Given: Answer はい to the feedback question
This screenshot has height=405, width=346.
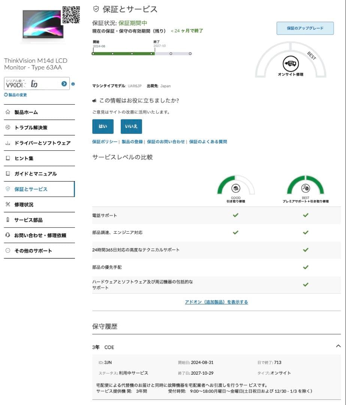Looking at the screenshot, I should [102, 126].
